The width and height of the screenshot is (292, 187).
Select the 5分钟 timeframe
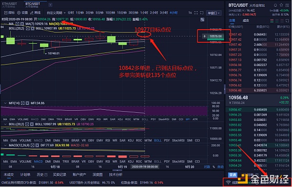click(x=99, y=13)
